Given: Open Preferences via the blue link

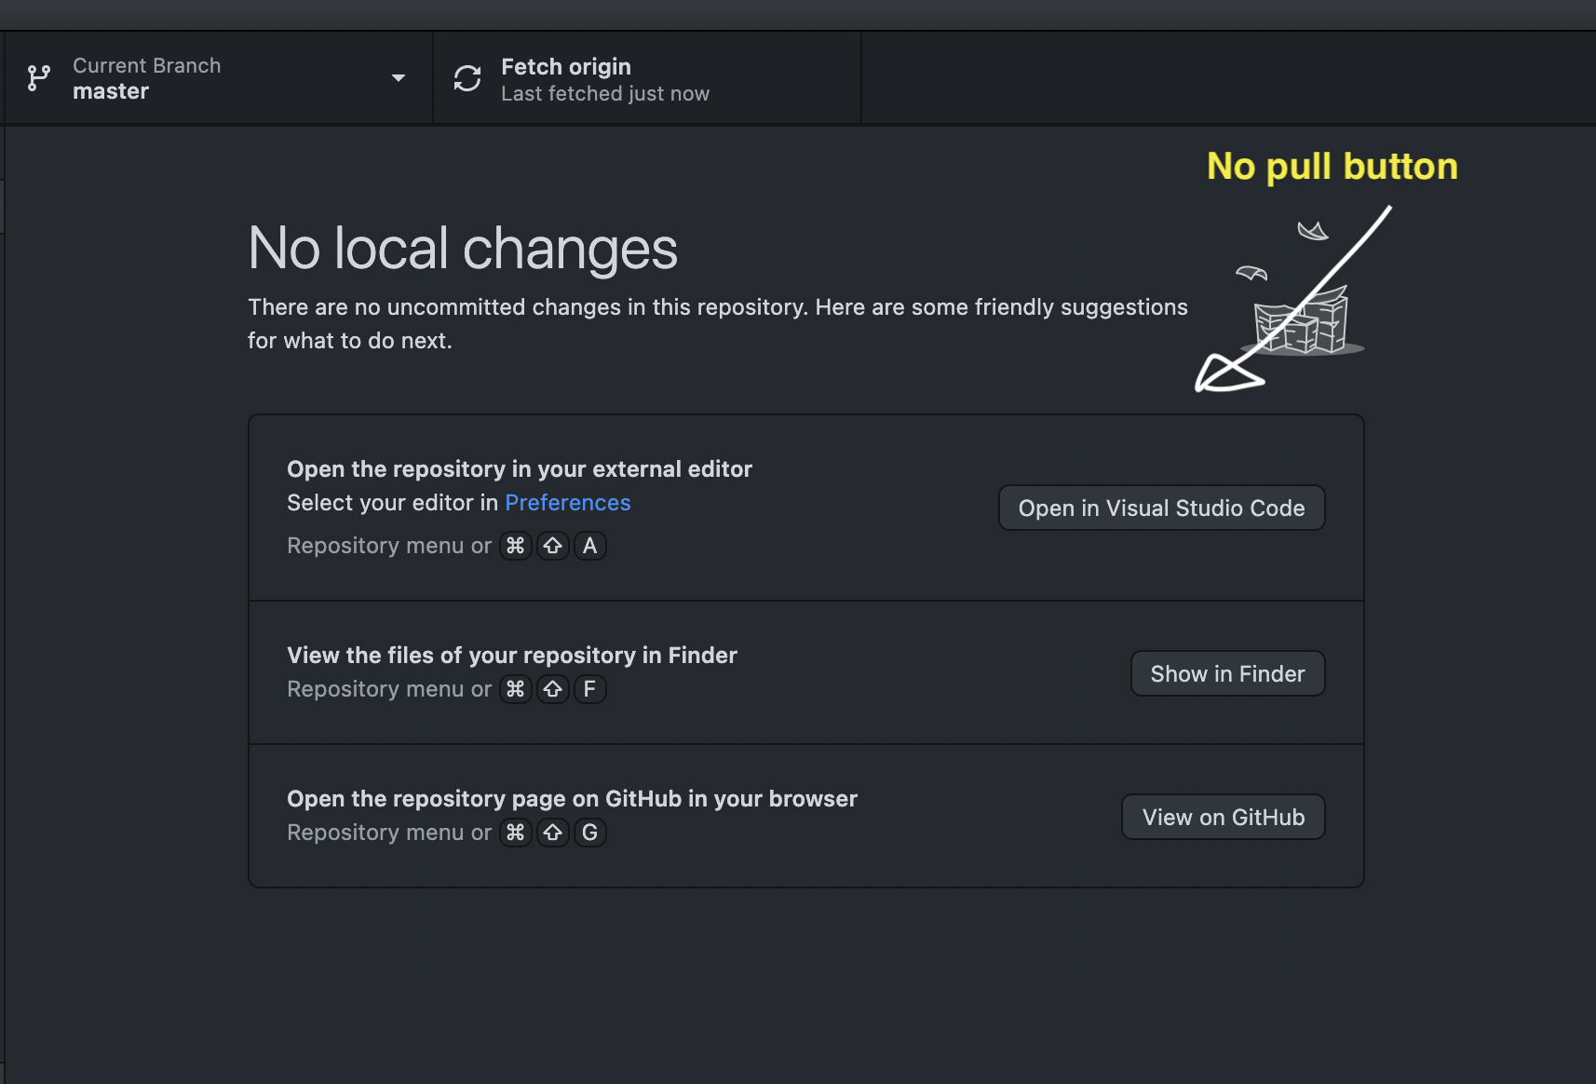Looking at the screenshot, I should click(x=568, y=502).
